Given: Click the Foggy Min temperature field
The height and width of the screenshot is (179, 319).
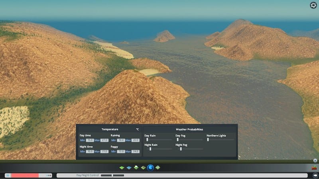Looking at the screenshot, I should 121,151.
